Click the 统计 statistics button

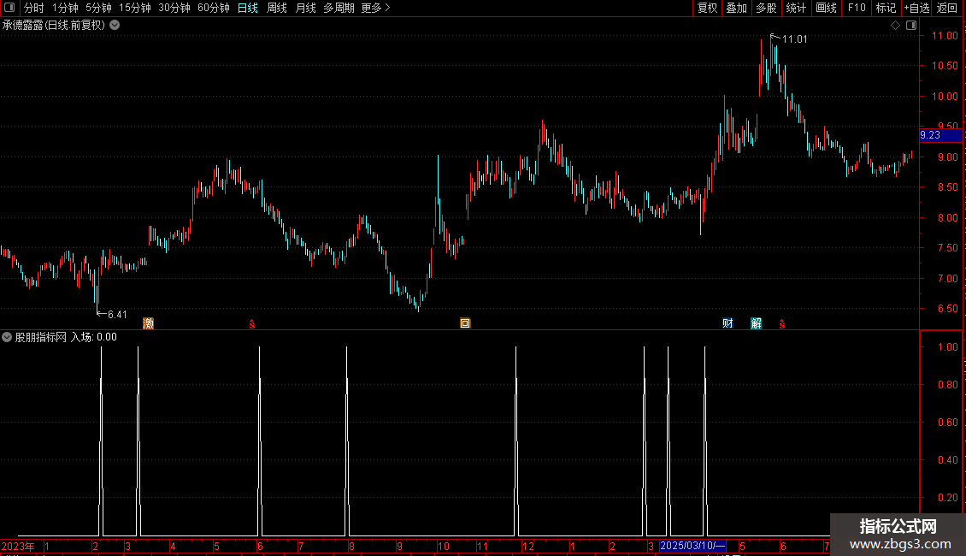coord(796,8)
